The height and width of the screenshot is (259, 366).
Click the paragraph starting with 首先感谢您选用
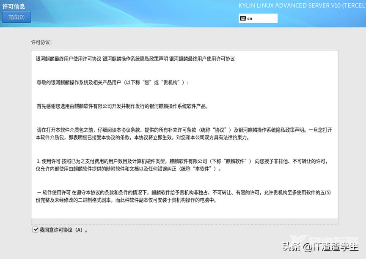[122, 106]
